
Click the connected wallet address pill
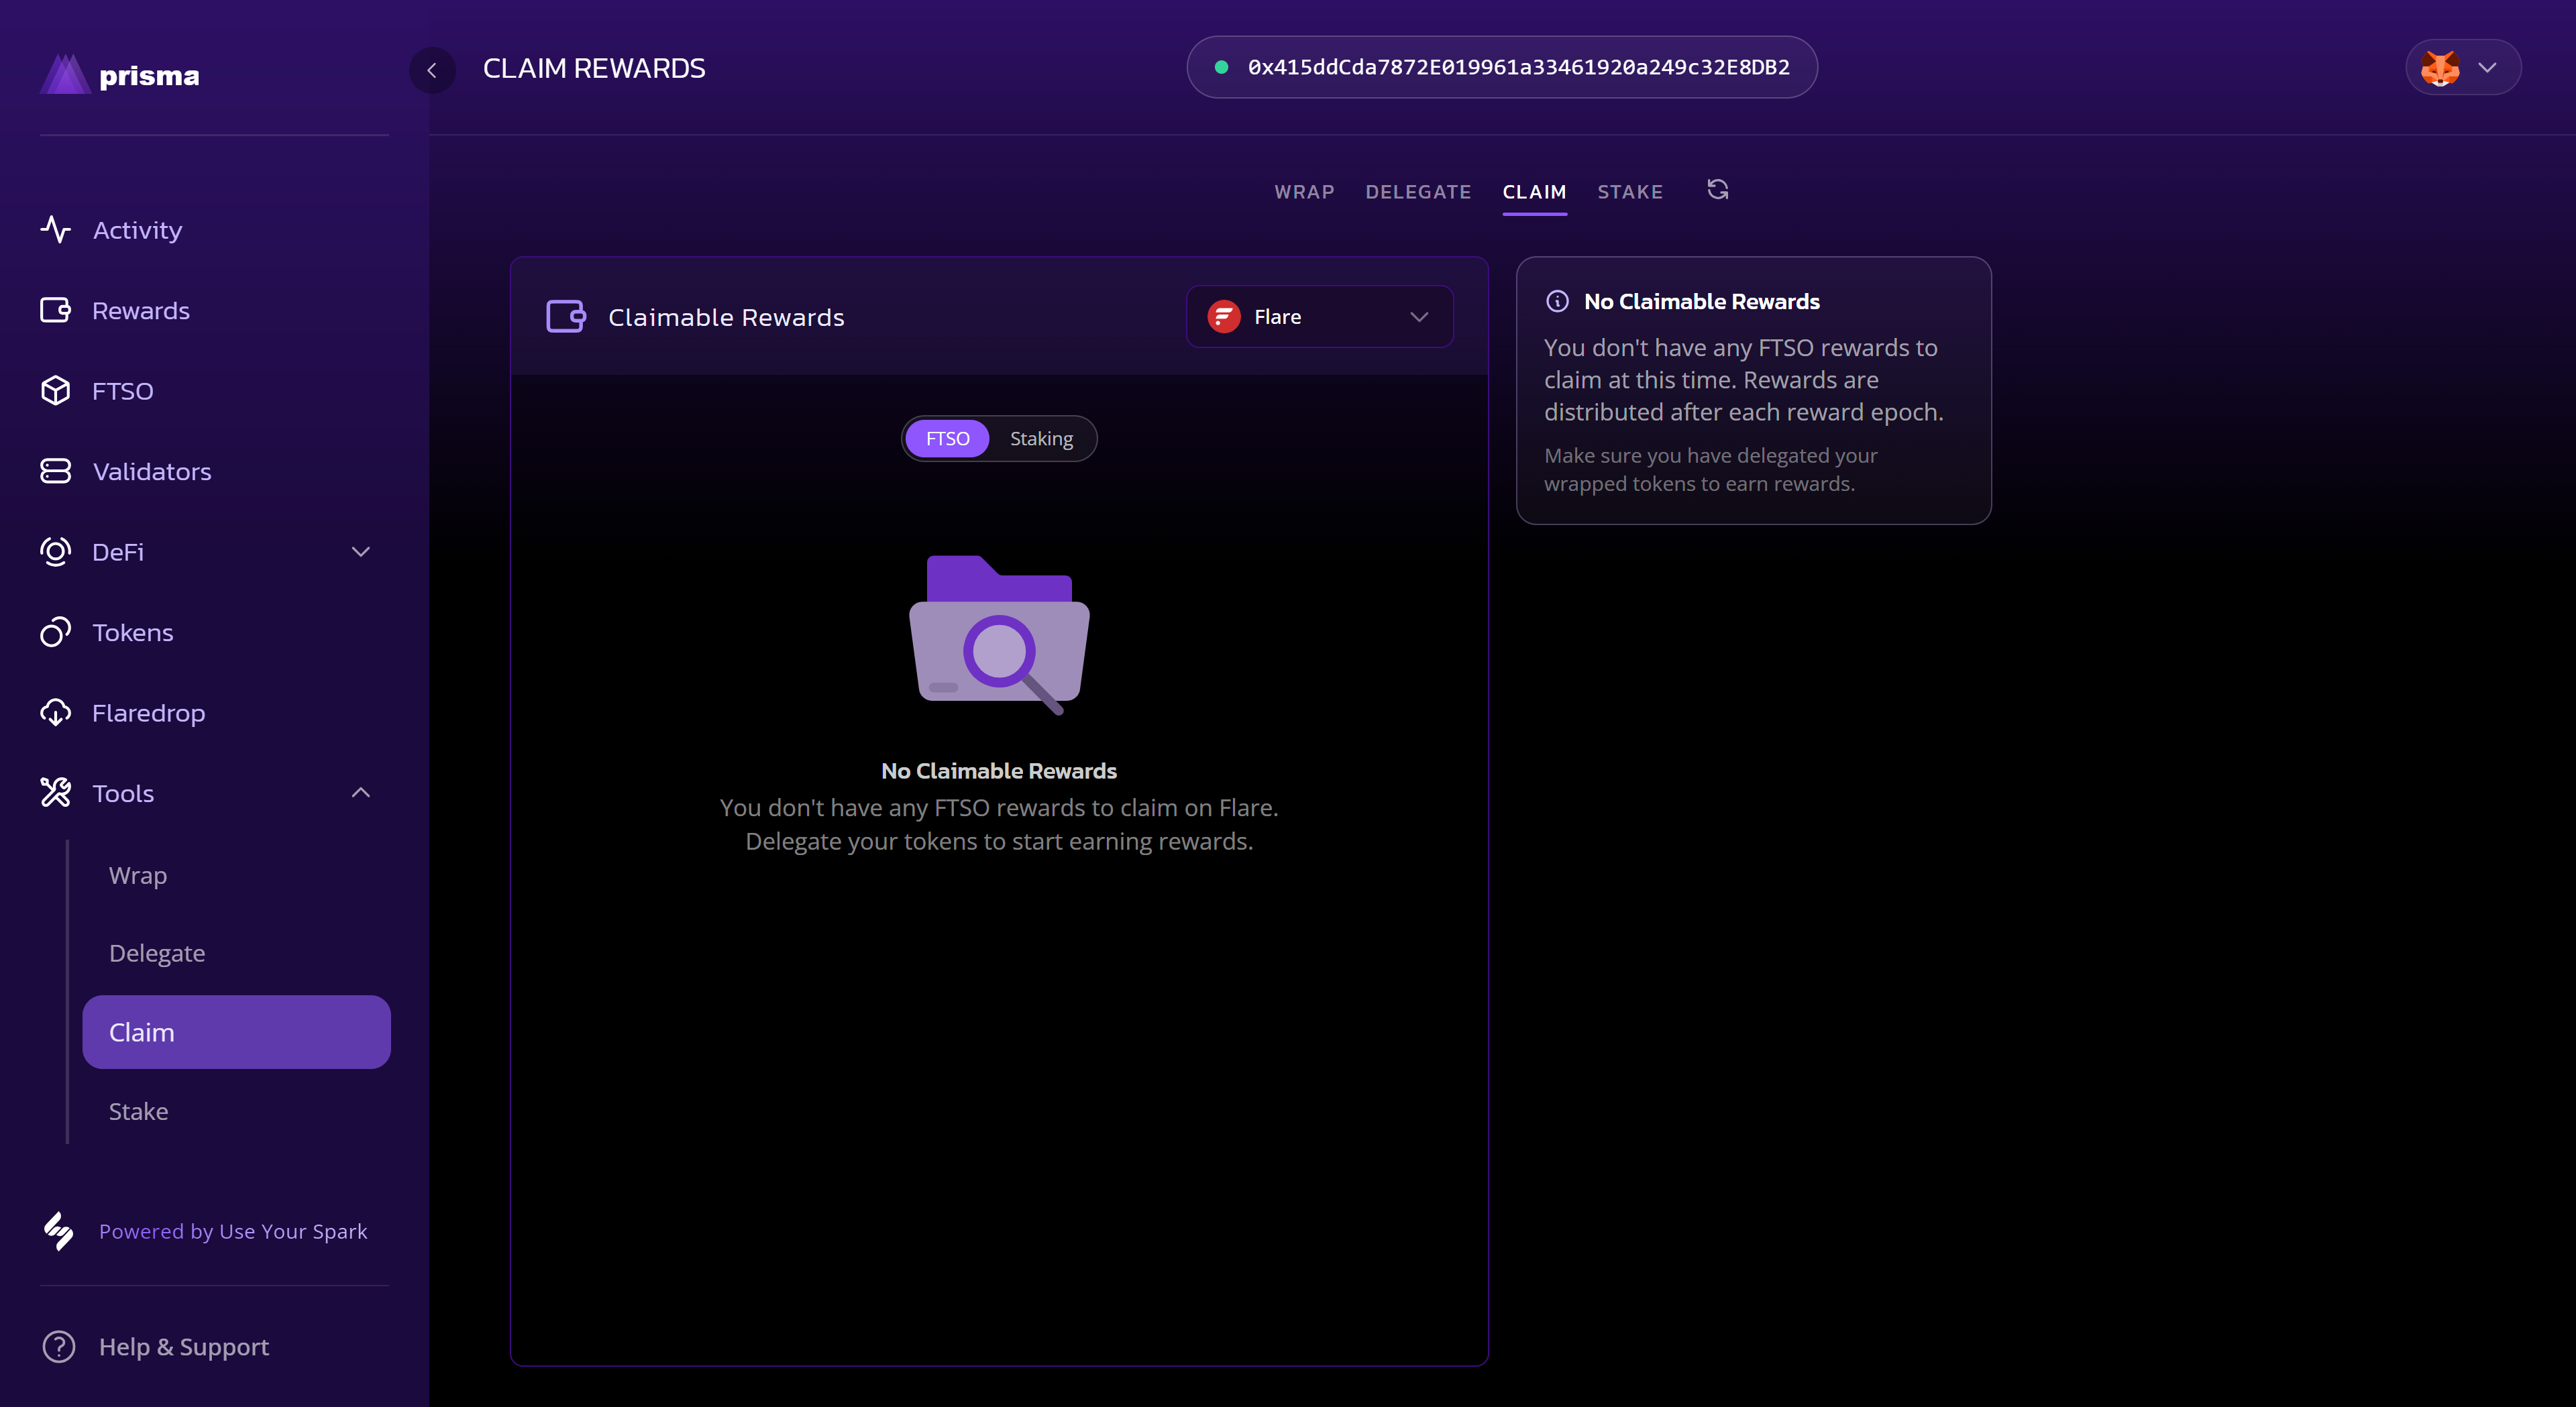1501,67
